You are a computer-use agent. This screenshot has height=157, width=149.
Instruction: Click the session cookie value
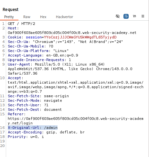(x=80, y=37)
